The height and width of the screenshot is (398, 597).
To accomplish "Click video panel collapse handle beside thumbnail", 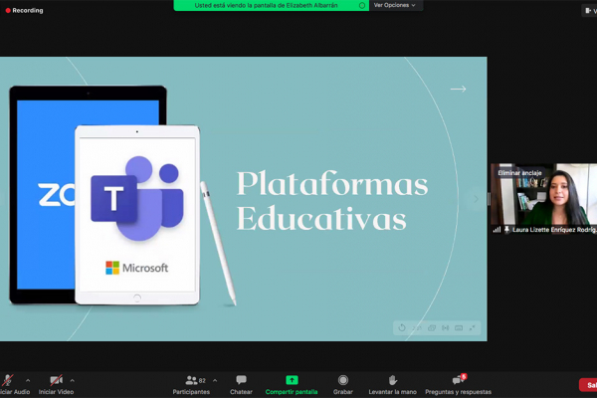I will [489, 199].
